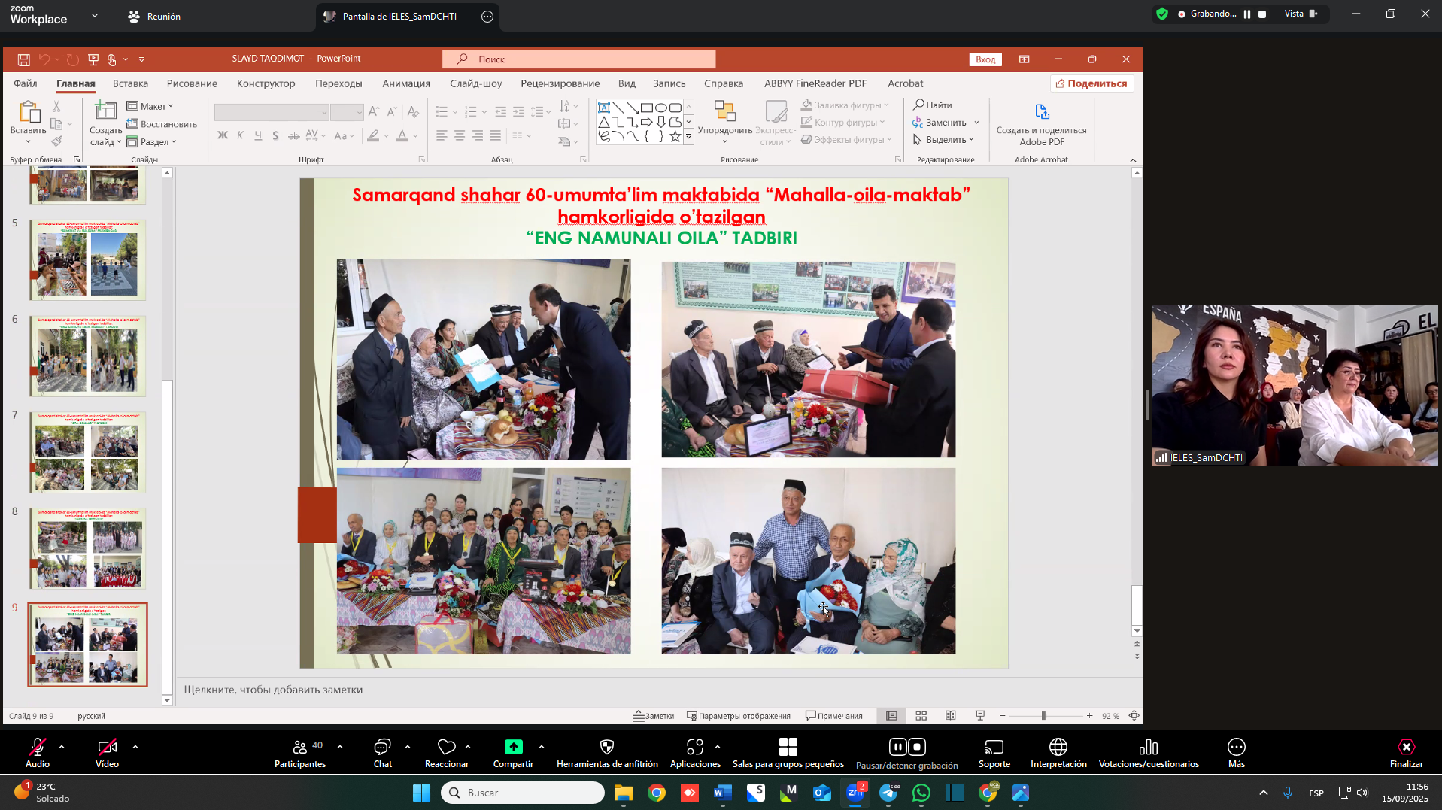Toggle Примечания comments pane
Screen dimensions: 1442x810
pos(833,716)
